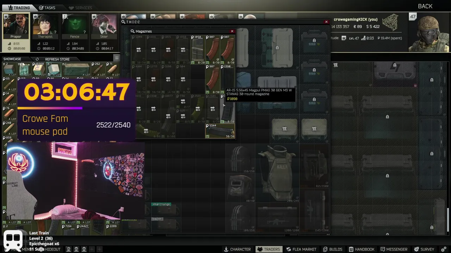The image size is (451, 253).
Task: Open the BUILDS screen
Action: (333, 249)
